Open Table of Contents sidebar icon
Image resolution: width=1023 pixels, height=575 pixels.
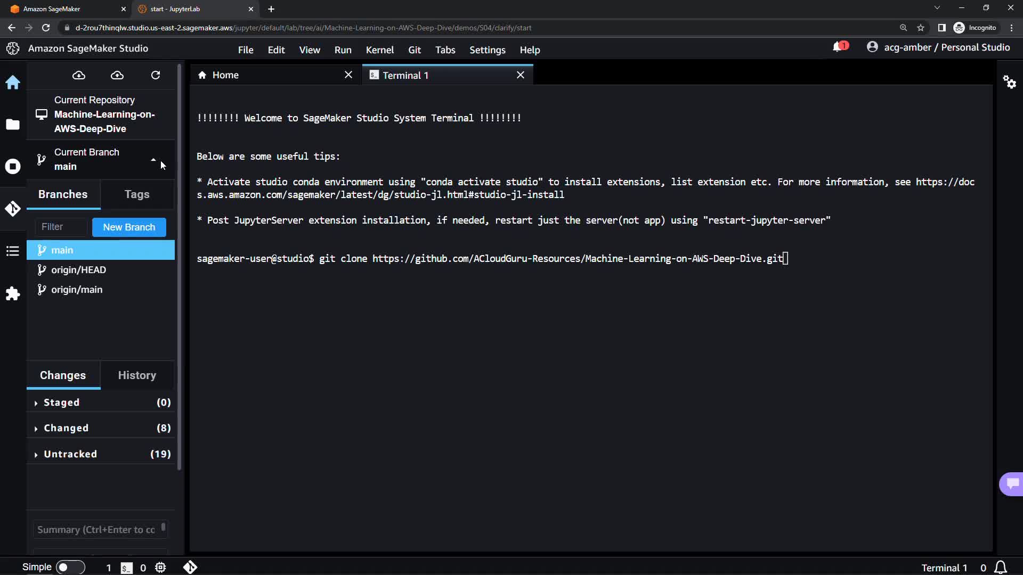pyautogui.click(x=13, y=251)
